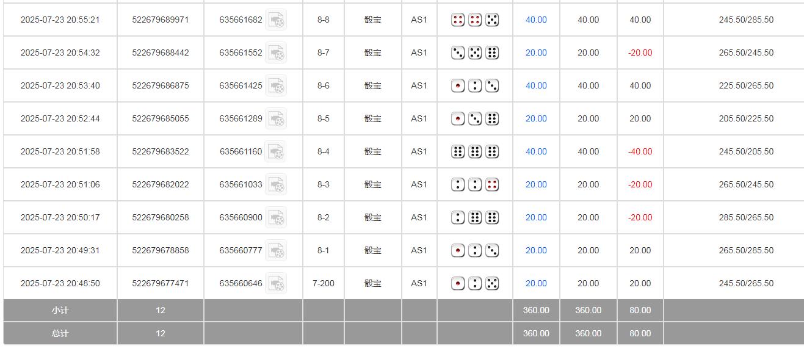Viewport: 804px width, 354px height.
Task: Click blue 40.00 amount in row 8-4
Action: point(536,152)
